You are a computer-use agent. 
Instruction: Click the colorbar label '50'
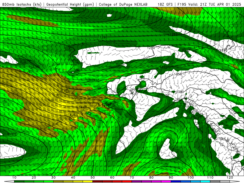(x=93, y=178)
